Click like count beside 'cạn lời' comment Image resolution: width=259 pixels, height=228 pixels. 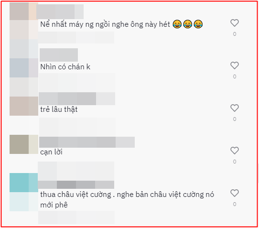tap(235, 162)
